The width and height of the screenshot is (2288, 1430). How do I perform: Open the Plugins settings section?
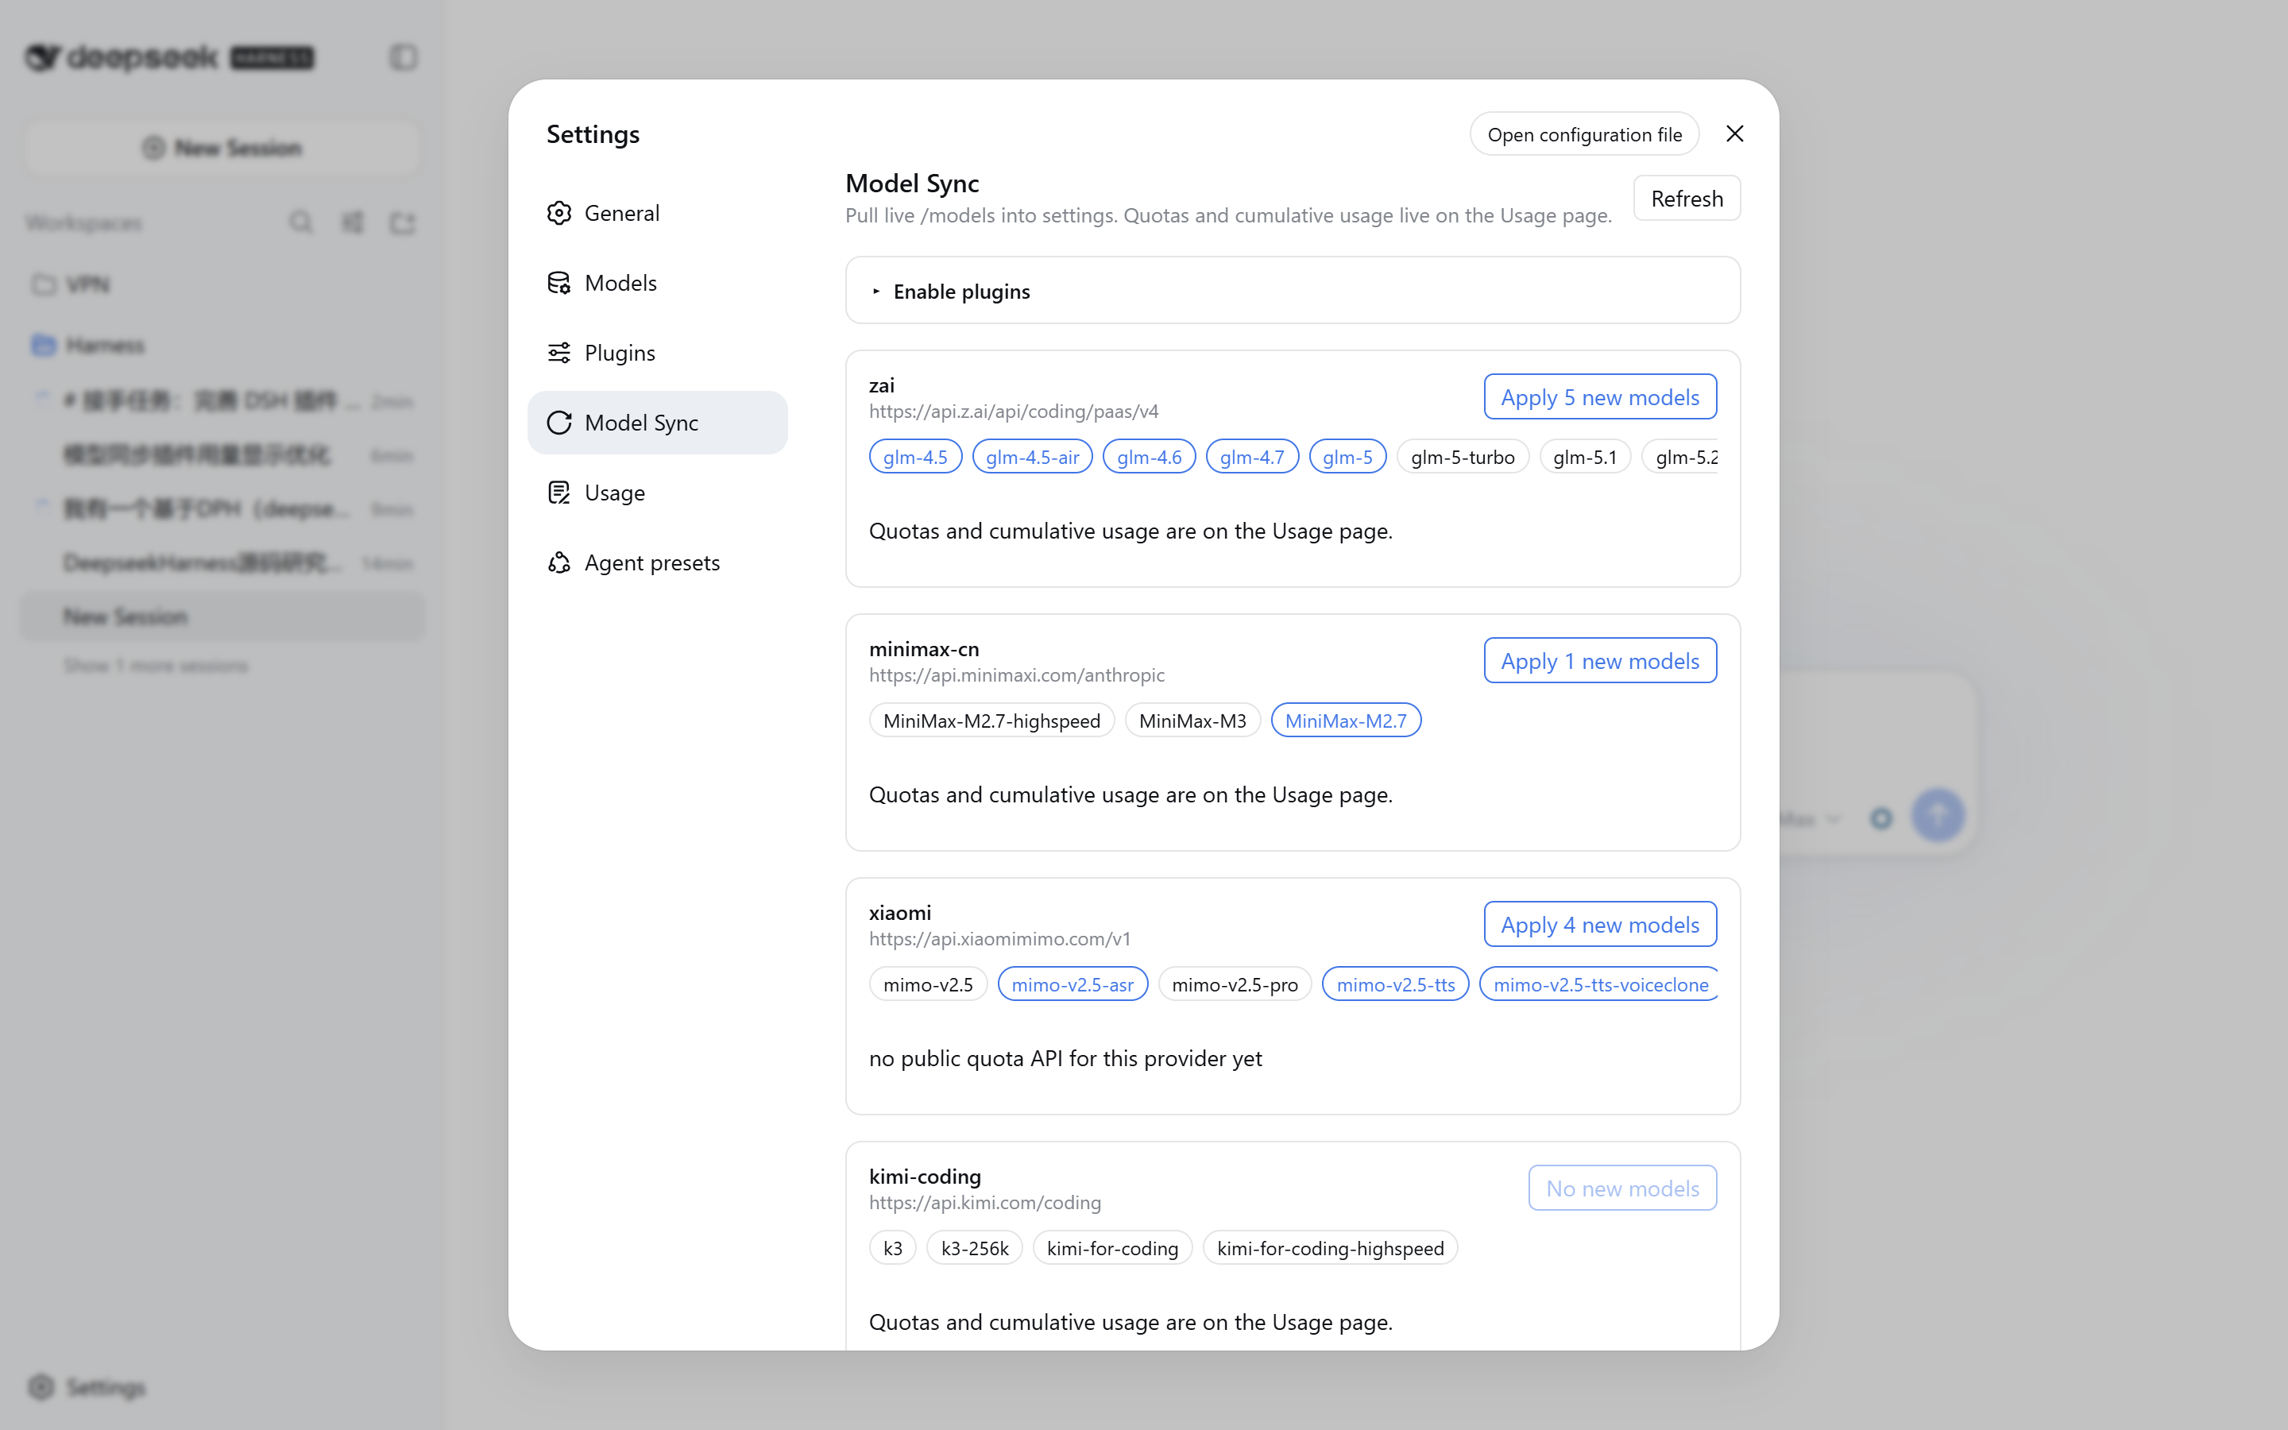pos(657,353)
